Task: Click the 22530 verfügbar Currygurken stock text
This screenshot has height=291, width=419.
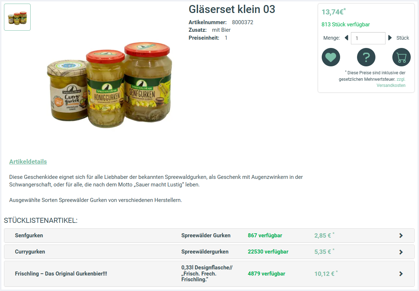Action: [268, 252]
